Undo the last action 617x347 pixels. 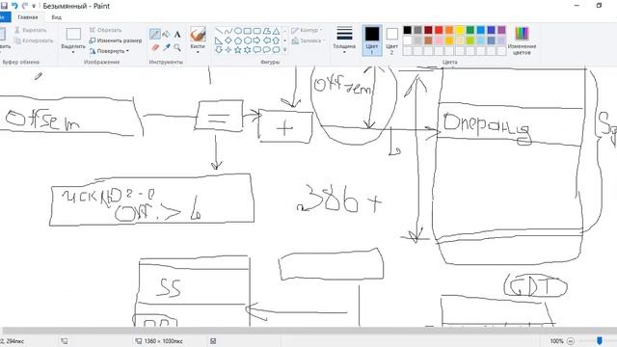pos(14,6)
